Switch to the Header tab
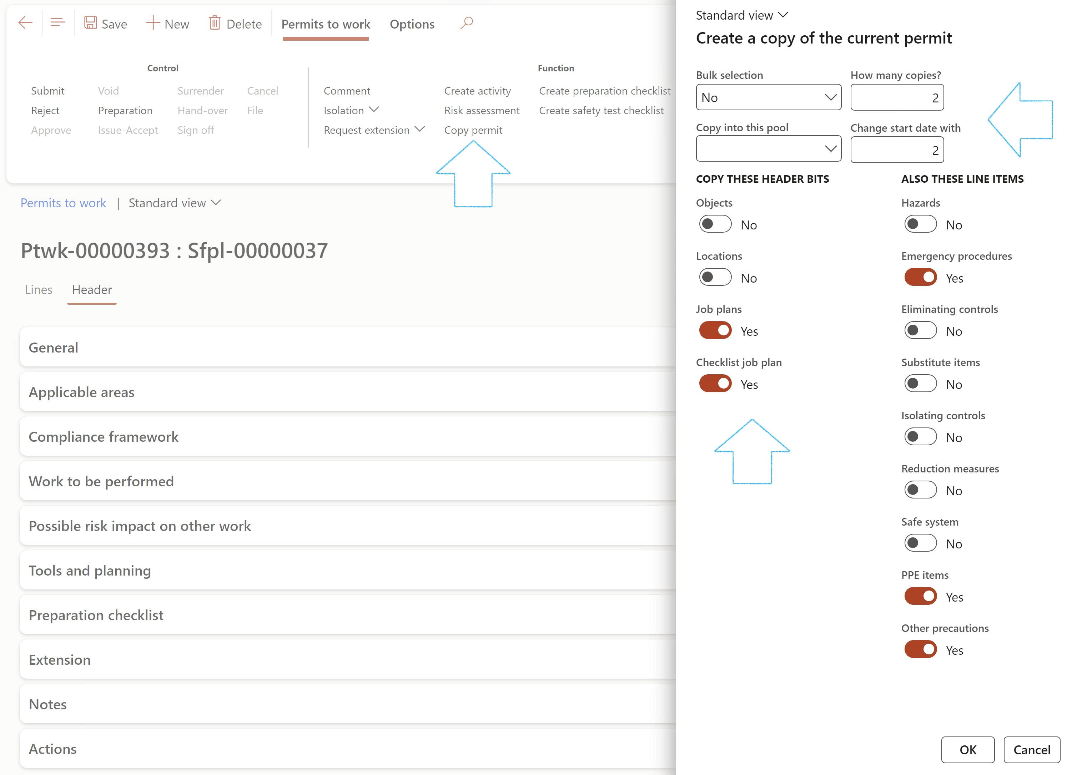This screenshot has height=775, width=1072. pos(92,289)
